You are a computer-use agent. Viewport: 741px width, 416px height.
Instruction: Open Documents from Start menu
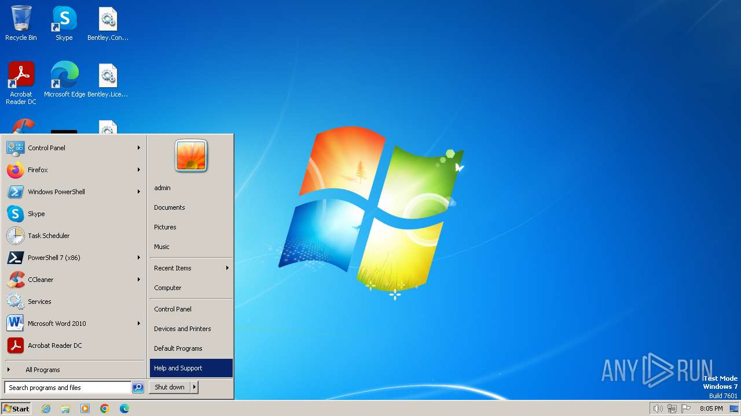[191, 207]
